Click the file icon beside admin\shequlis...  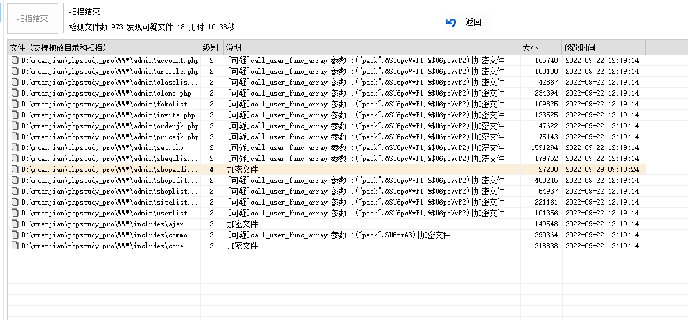point(15,158)
